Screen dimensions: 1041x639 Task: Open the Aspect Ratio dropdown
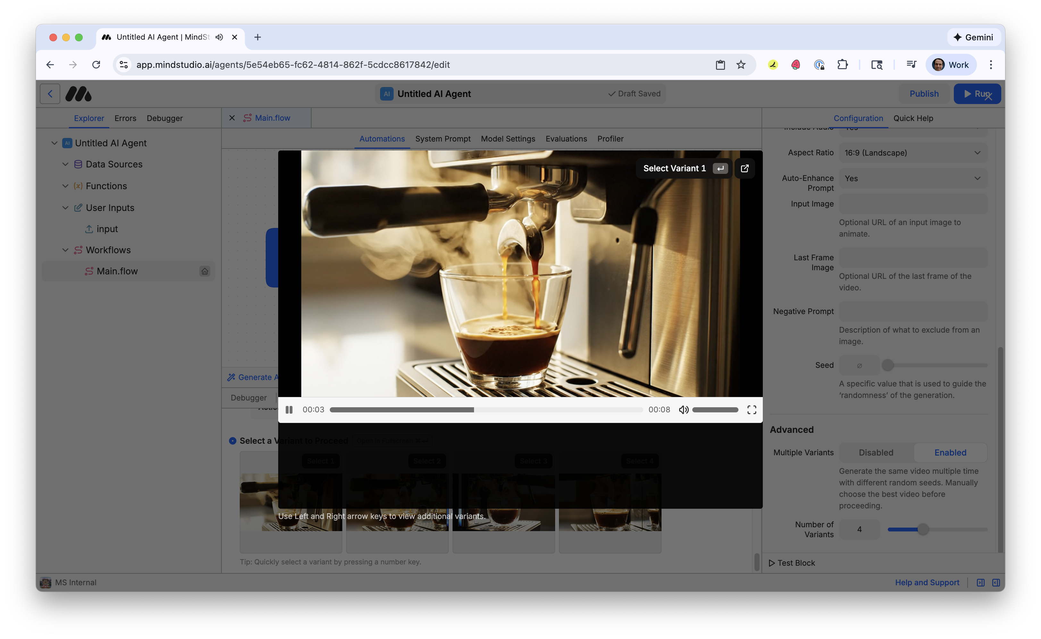click(913, 153)
